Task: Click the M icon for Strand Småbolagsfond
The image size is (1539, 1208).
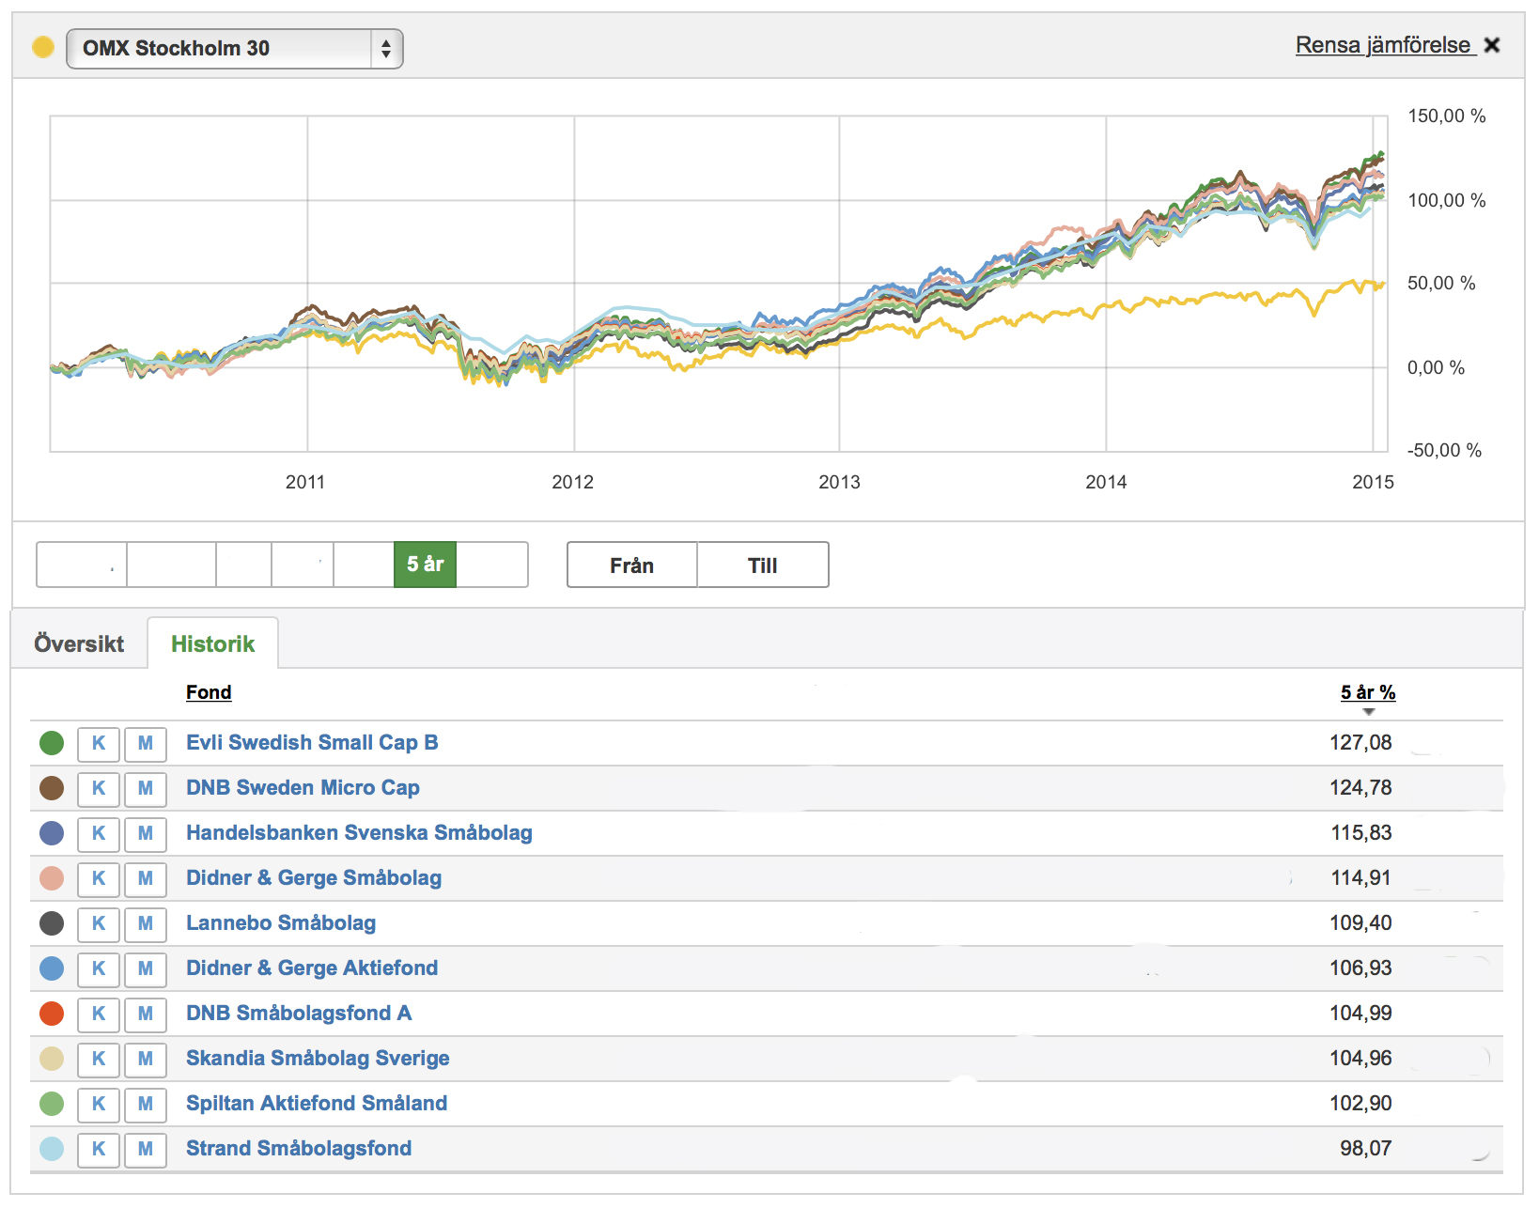Action: (x=146, y=1149)
